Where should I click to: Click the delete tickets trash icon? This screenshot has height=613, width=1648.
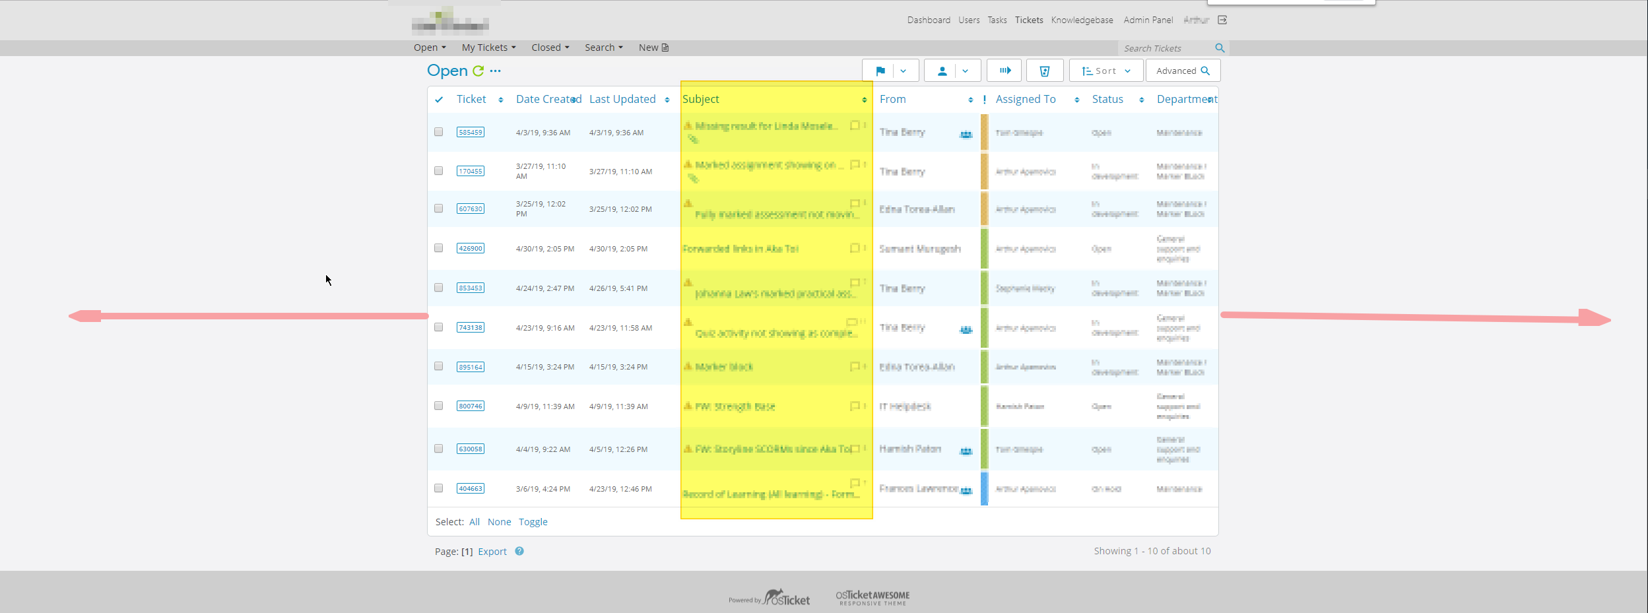pyautogui.click(x=1044, y=71)
